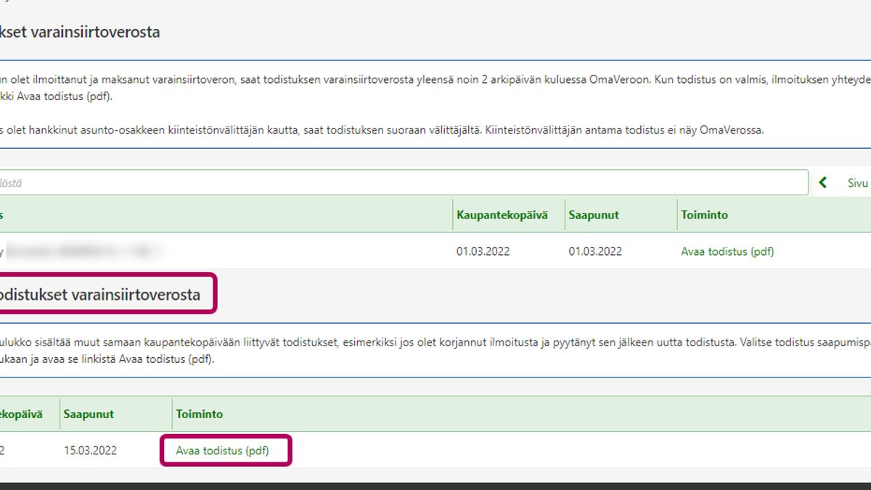The height and width of the screenshot is (490, 871).
Task: Open outlined Avaa todistus (pdf) in lower table
Action: [x=222, y=450]
